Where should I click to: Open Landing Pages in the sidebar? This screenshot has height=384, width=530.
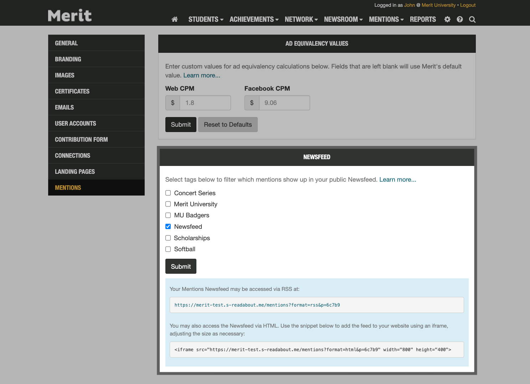[75, 172]
